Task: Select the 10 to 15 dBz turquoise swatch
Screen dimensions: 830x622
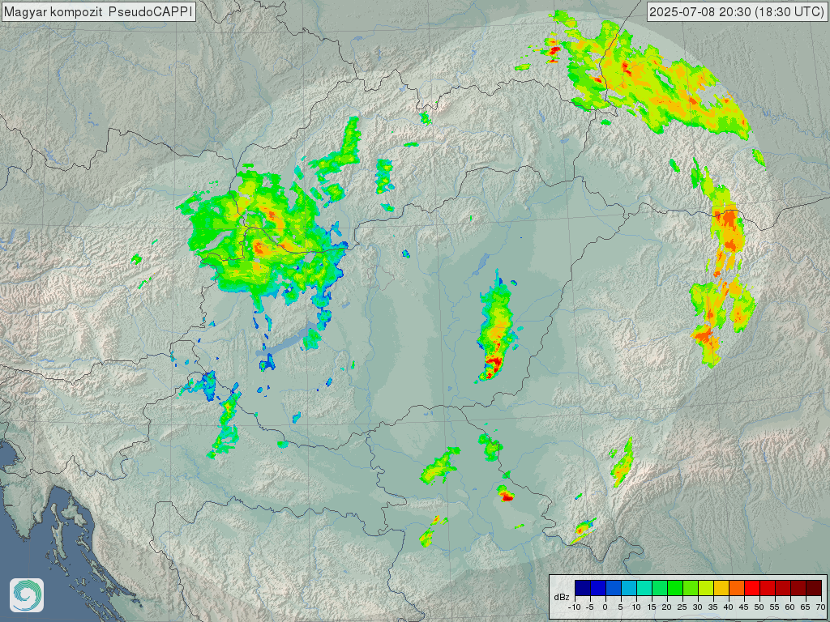Action: 644,588
